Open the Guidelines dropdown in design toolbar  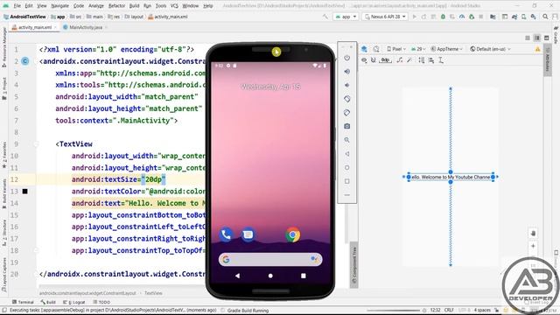tap(441, 60)
